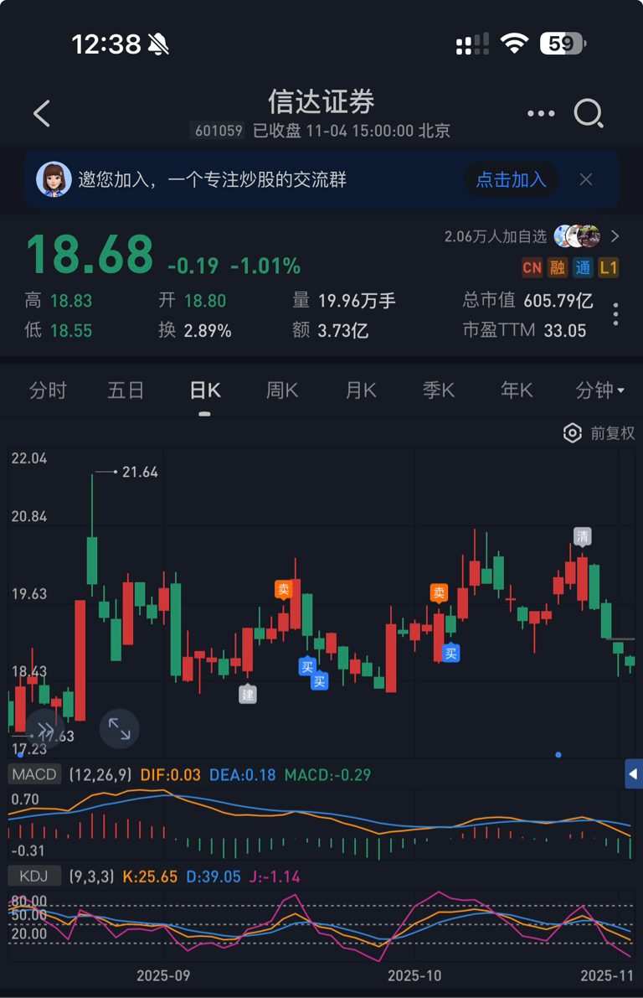The height and width of the screenshot is (998, 643).
Task: Tap the 通 connect badge
Action: click(583, 267)
